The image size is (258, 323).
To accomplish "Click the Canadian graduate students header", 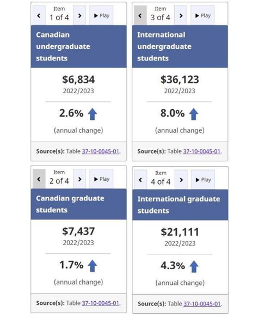I will [79, 204].
